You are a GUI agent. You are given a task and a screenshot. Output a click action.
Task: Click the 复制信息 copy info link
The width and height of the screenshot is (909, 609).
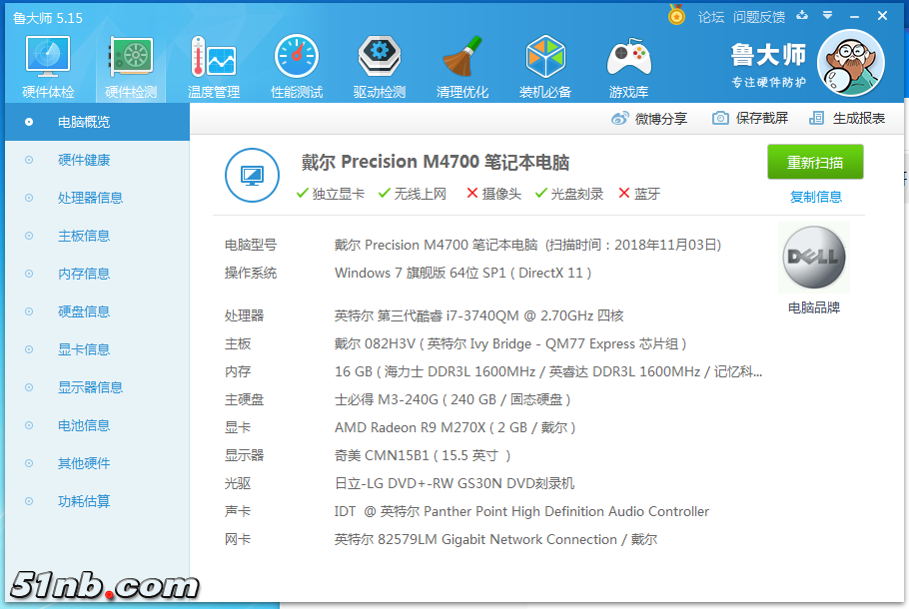click(815, 197)
